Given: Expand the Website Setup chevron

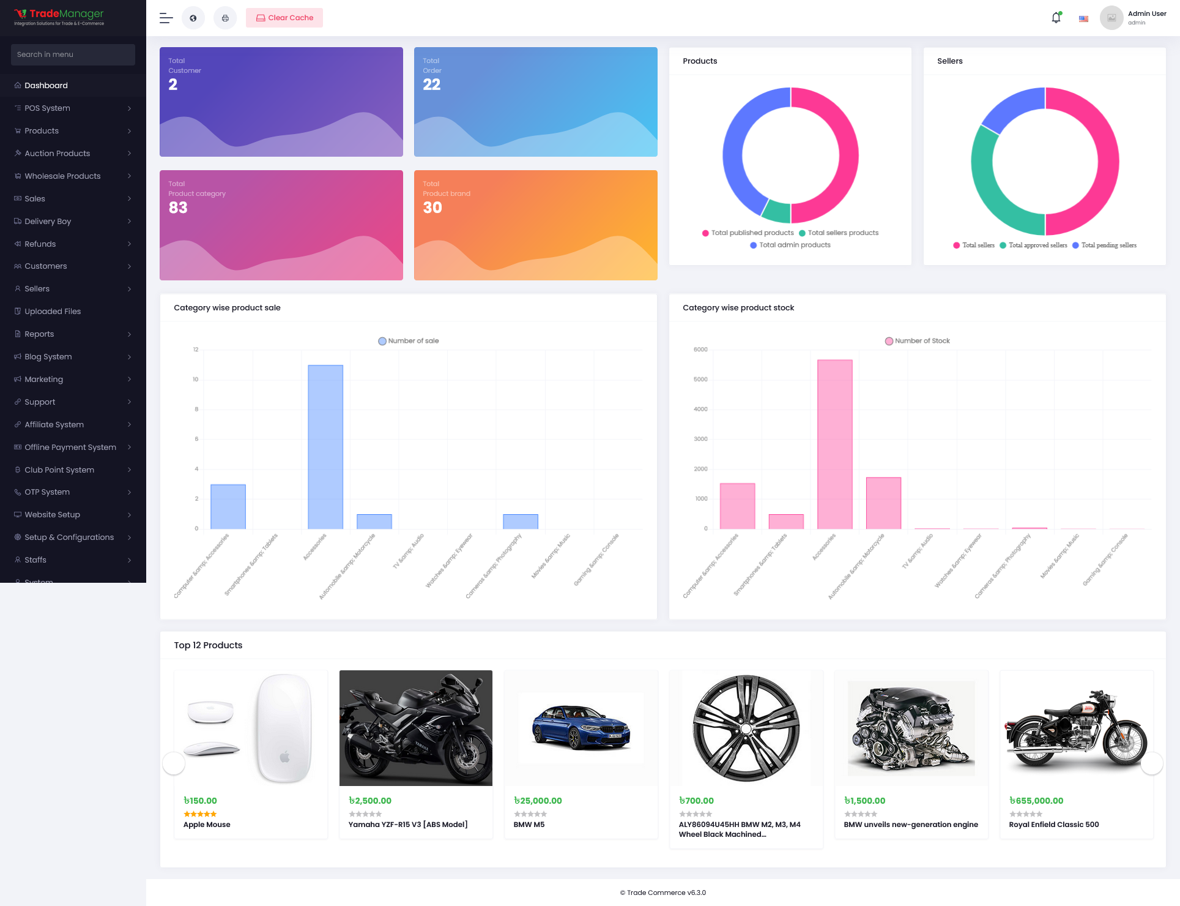Looking at the screenshot, I should pos(129,515).
